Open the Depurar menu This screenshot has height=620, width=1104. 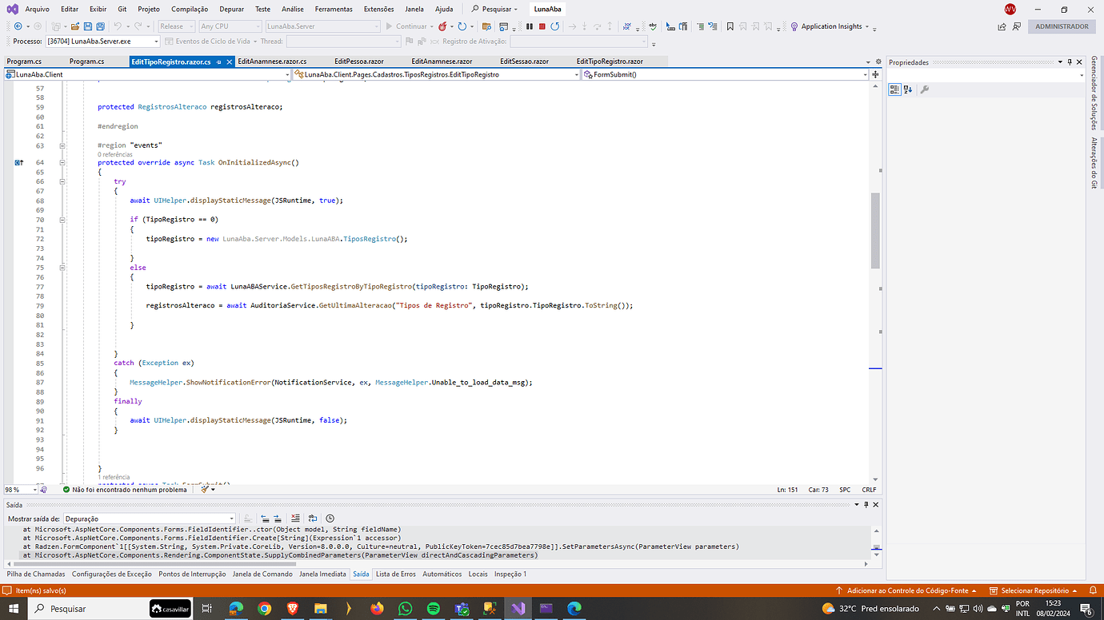coord(231,9)
